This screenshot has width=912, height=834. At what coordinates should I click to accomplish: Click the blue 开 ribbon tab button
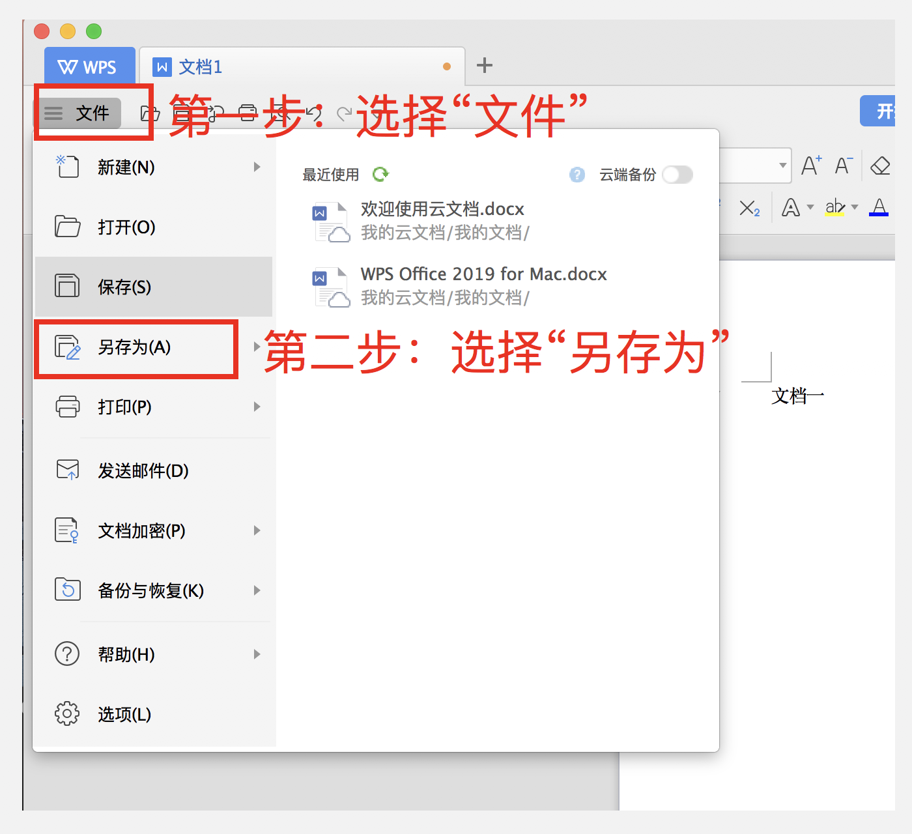pos(878,111)
